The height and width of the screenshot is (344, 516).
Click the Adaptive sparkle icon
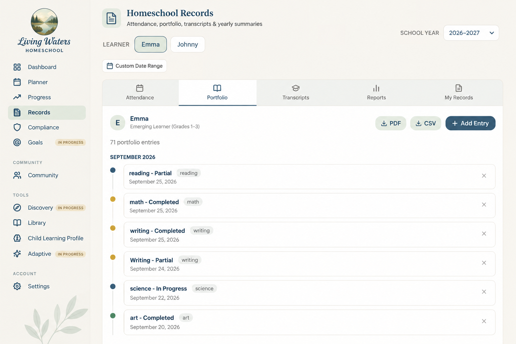click(17, 254)
